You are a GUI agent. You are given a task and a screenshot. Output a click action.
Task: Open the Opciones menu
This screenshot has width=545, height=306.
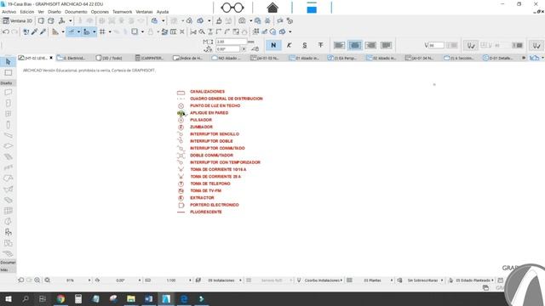(x=100, y=12)
